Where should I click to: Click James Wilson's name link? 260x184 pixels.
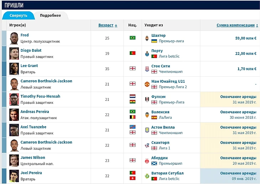(33, 158)
